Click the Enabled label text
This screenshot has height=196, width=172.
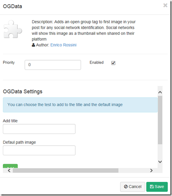[x=97, y=62]
